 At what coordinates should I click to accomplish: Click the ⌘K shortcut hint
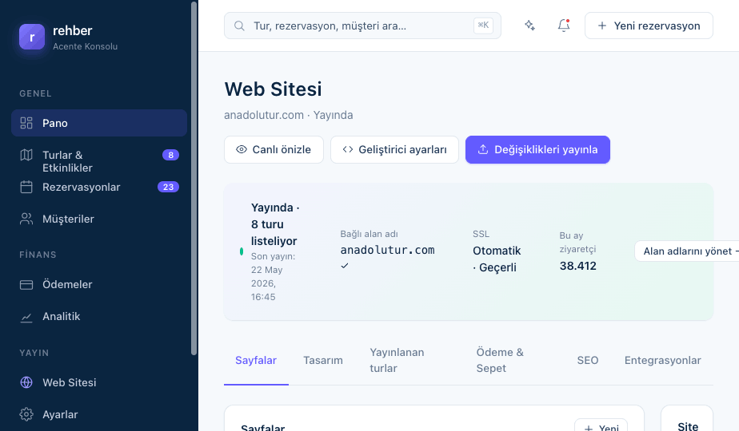point(483,26)
